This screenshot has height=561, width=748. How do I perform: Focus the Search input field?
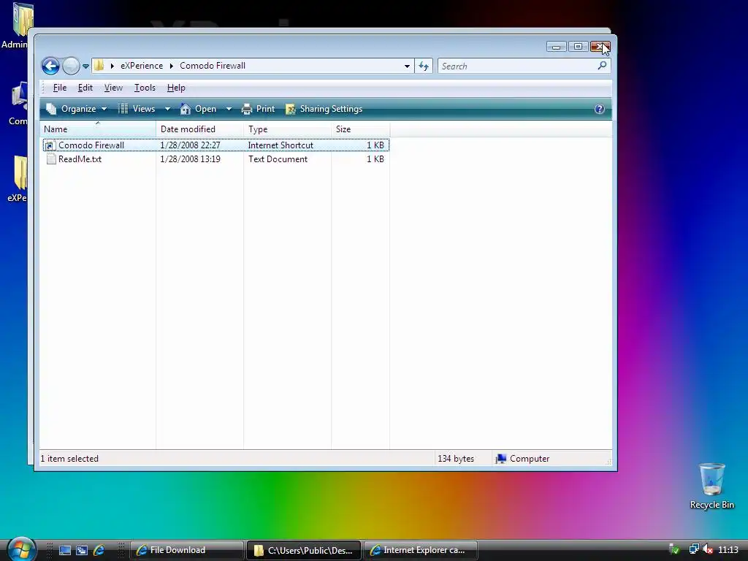[516, 66]
